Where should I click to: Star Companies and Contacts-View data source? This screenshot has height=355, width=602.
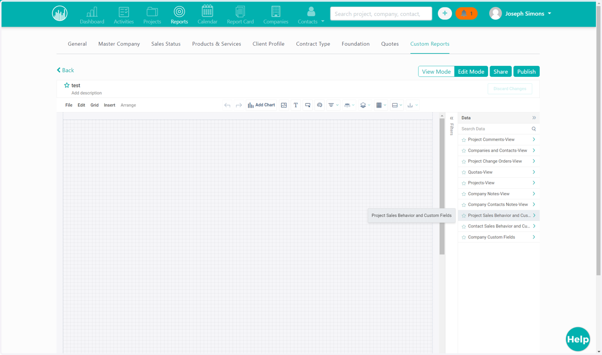point(464,151)
